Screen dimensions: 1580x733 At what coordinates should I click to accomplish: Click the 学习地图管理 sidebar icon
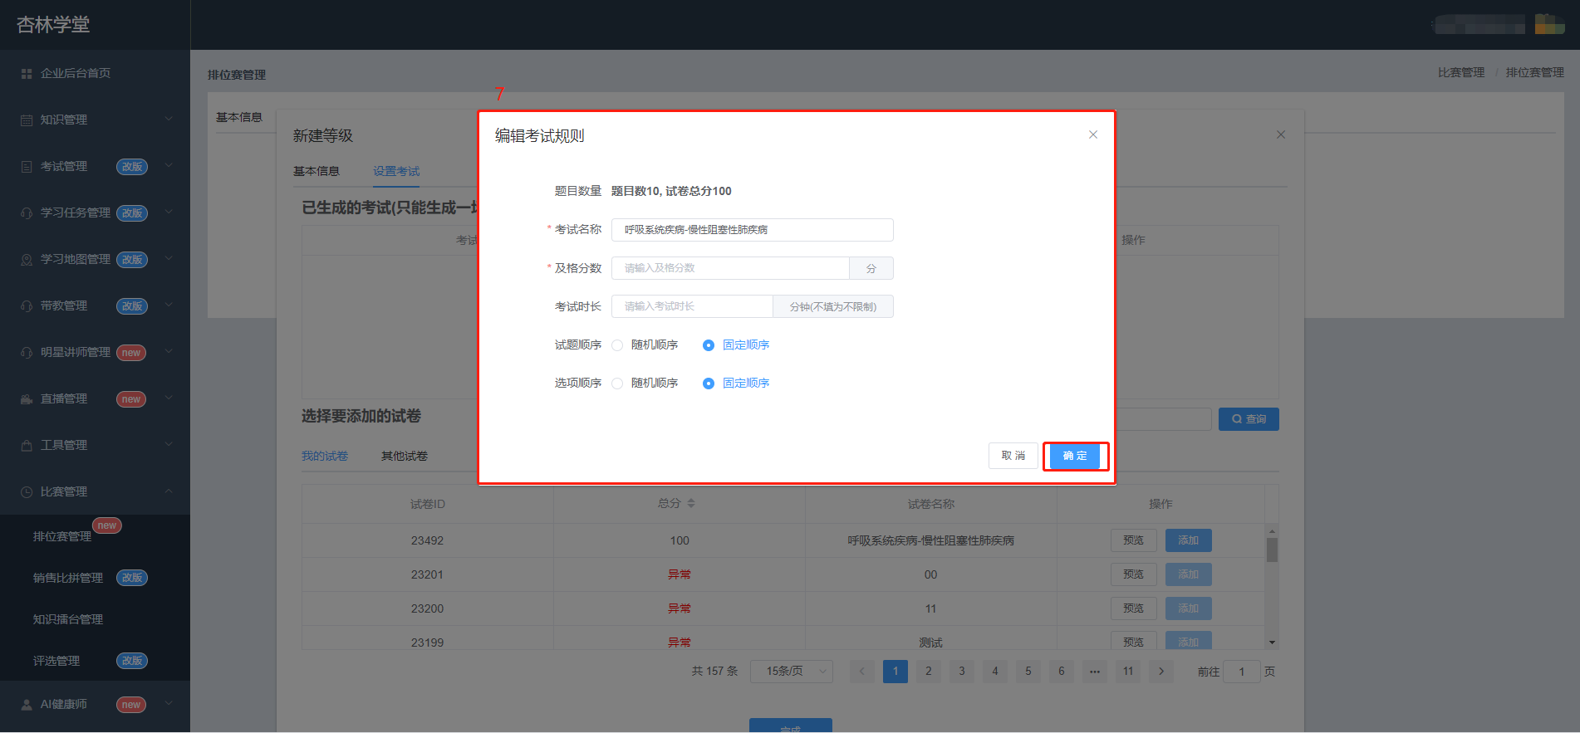pyautogui.click(x=27, y=260)
